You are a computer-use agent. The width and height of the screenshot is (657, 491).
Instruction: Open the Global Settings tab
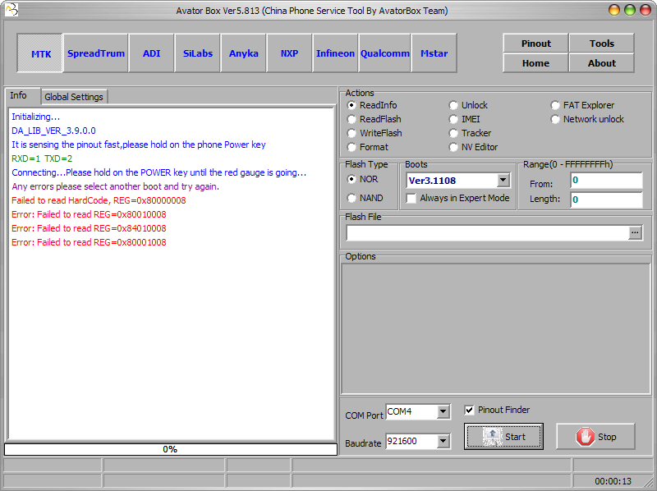(x=74, y=97)
